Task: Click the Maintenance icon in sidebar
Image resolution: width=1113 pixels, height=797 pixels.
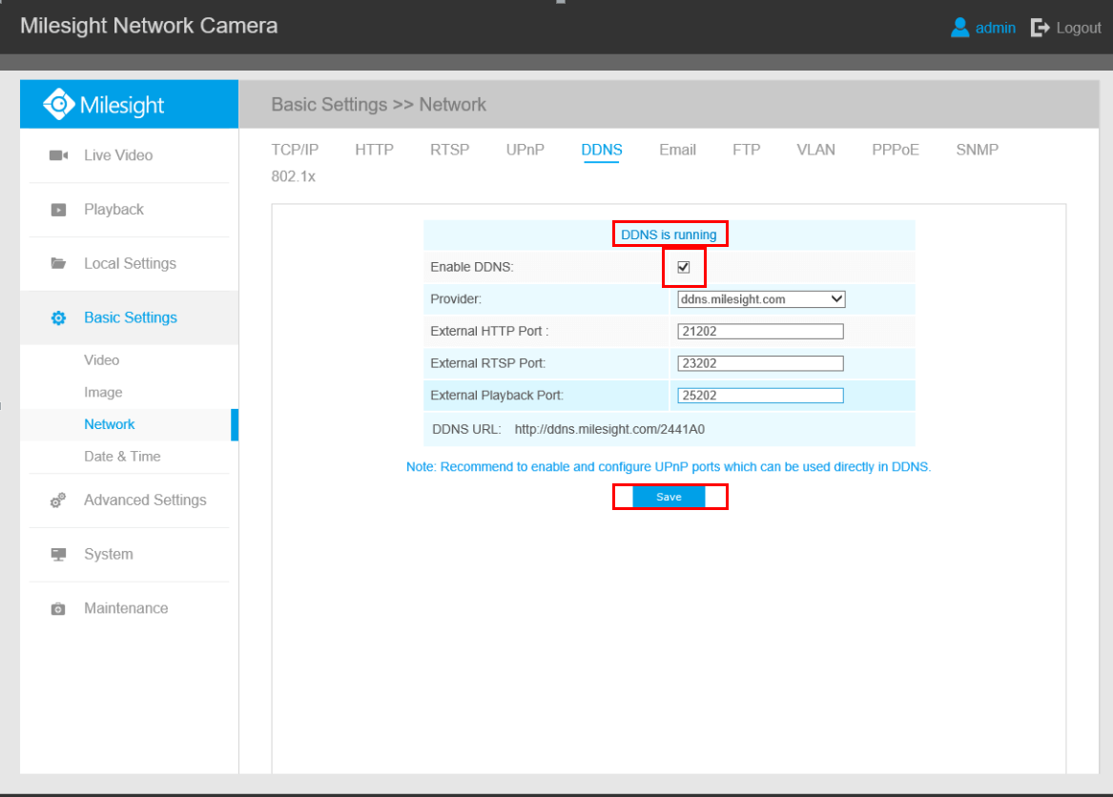Action: (58, 609)
